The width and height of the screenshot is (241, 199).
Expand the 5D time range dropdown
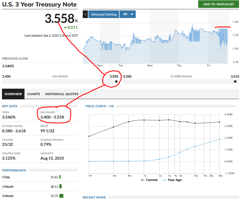point(128,14)
